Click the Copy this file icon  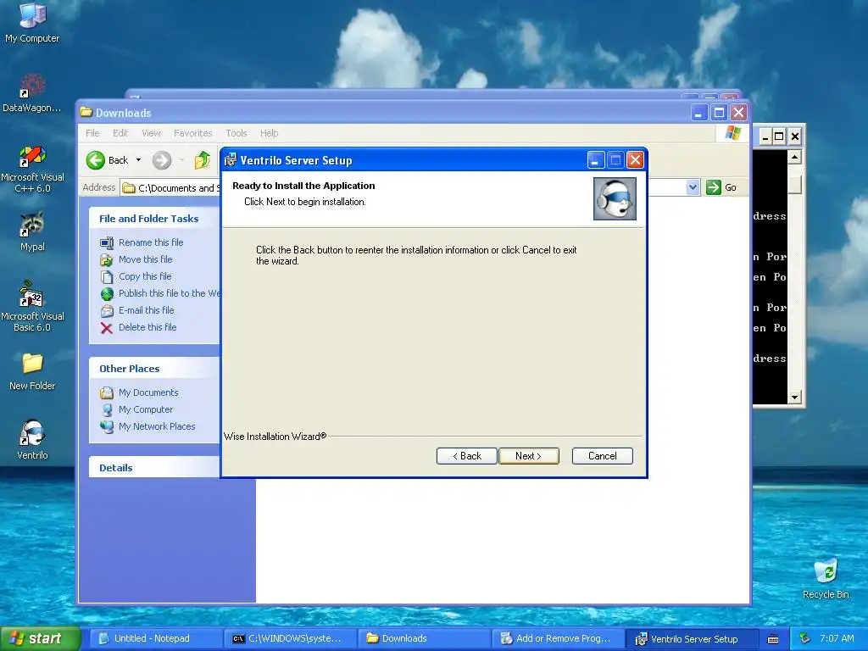tap(107, 277)
